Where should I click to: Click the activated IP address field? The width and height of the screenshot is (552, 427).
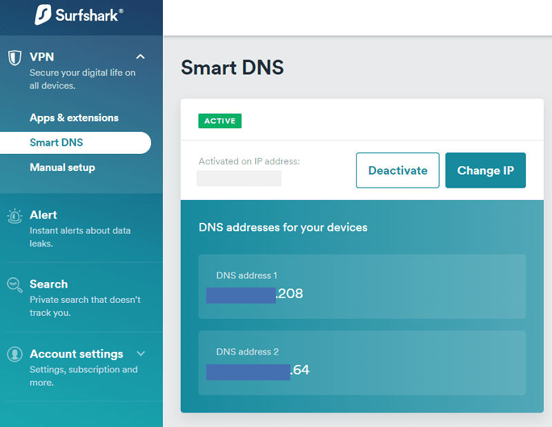(x=239, y=178)
